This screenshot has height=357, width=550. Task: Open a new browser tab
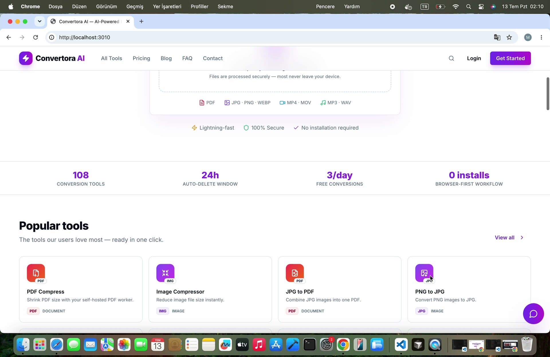tap(141, 21)
